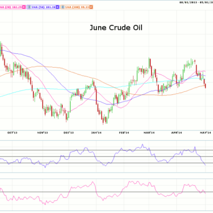This screenshot has height=213, width=213.
Task: Click the June Crude Oil chart title
Action: pos(116,28)
